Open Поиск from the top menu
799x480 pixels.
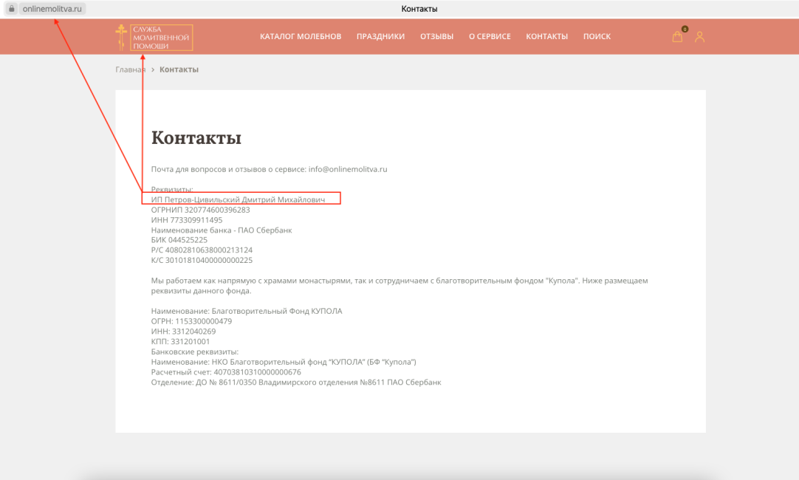597,37
